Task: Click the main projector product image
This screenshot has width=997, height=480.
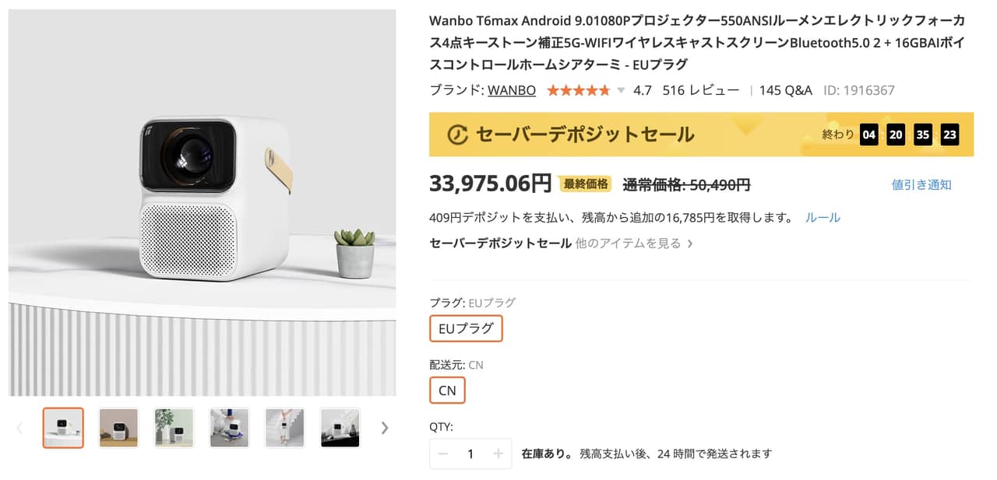Action: coord(203,202)
